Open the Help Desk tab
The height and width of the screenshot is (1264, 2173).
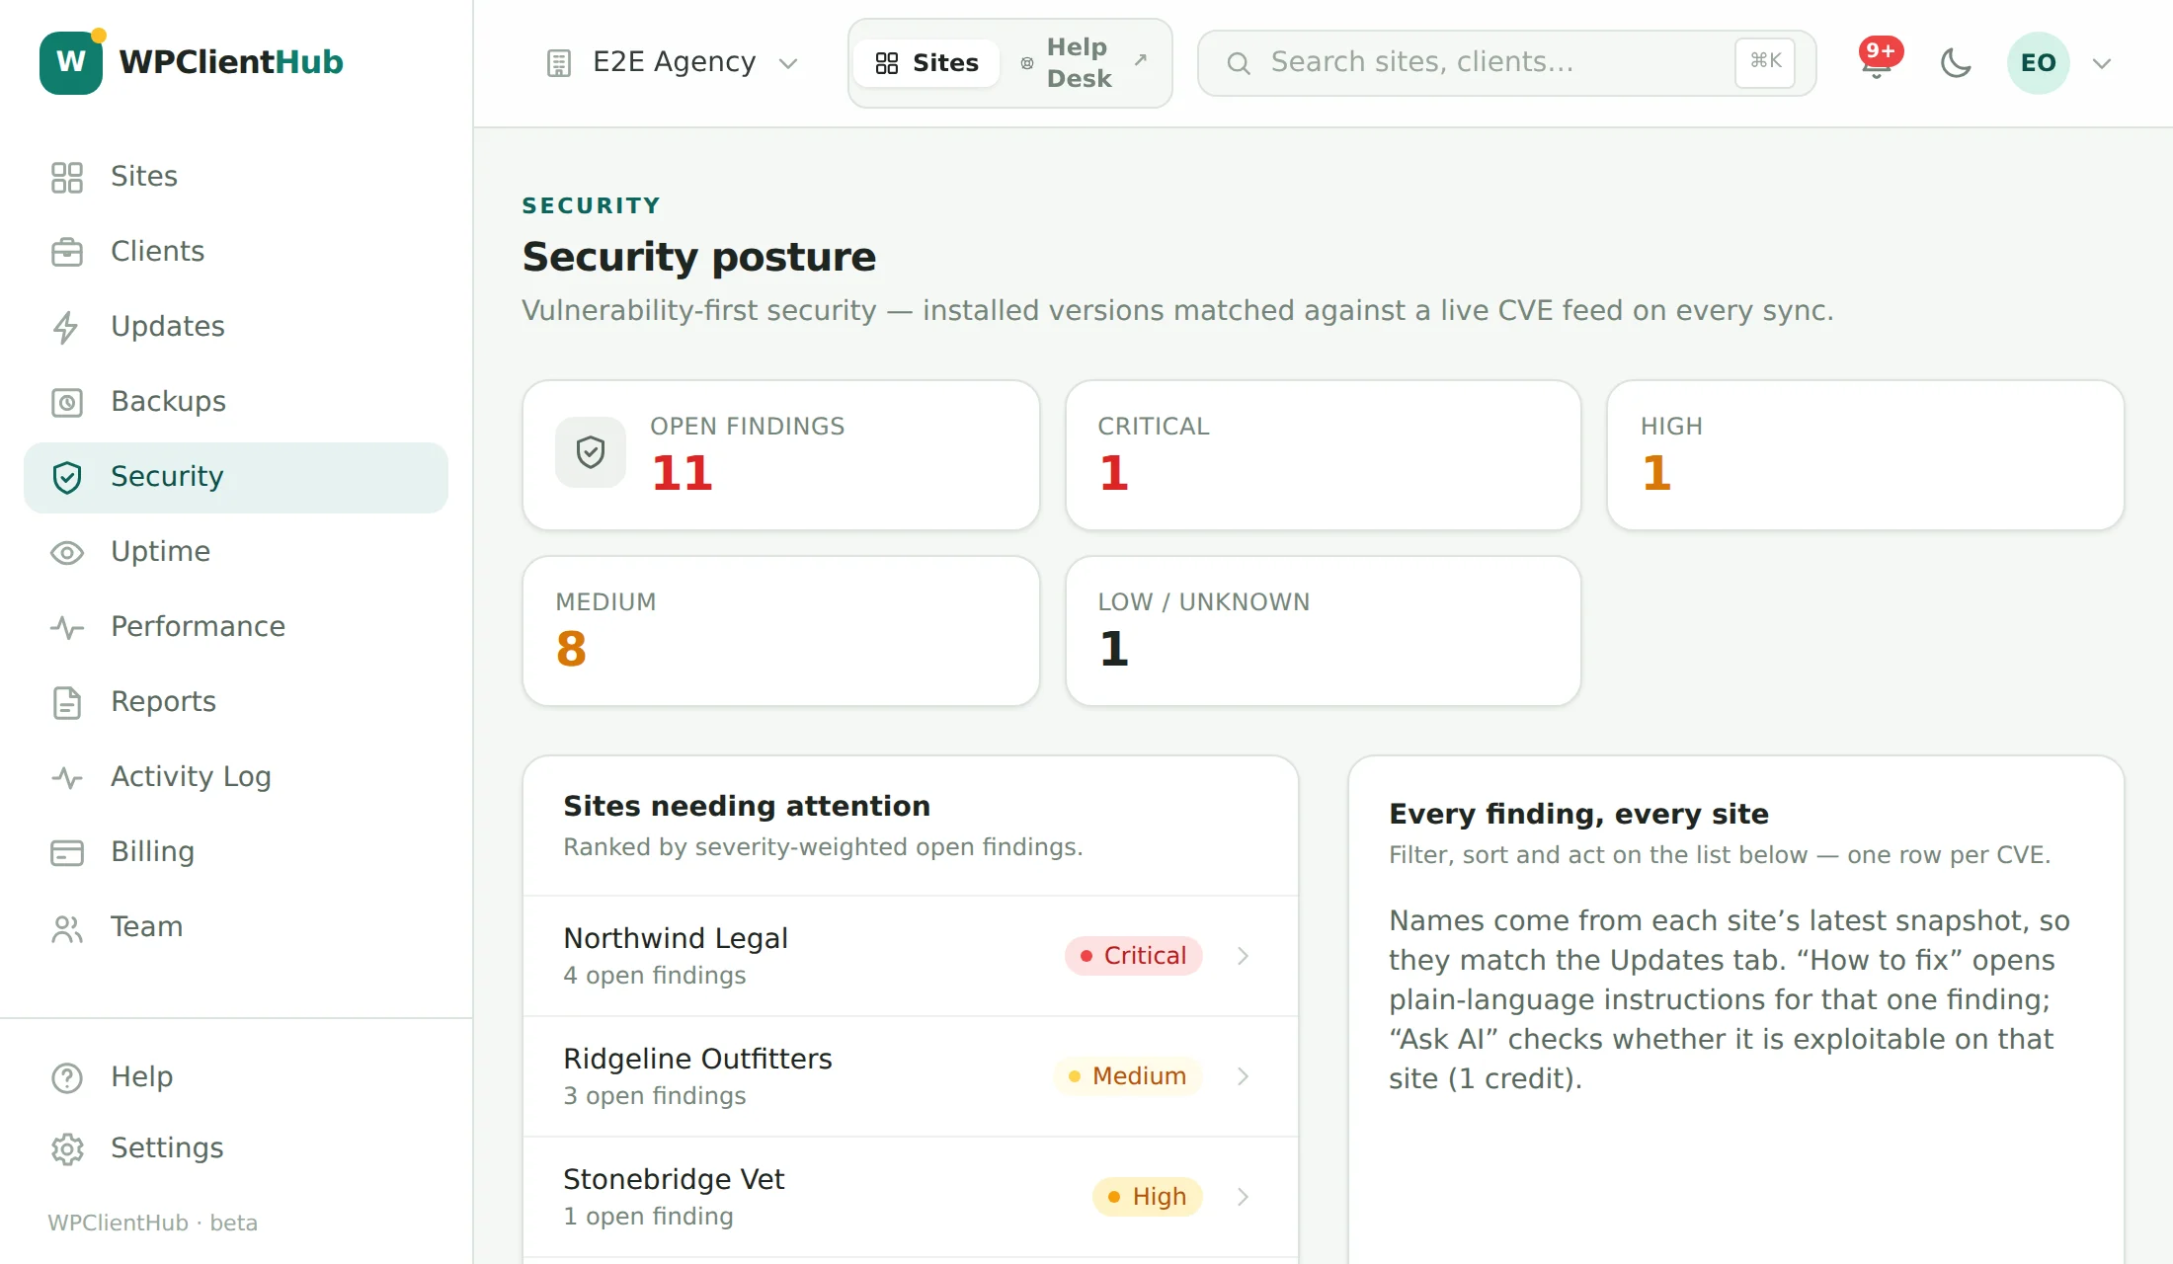(x=1084, y=63)
